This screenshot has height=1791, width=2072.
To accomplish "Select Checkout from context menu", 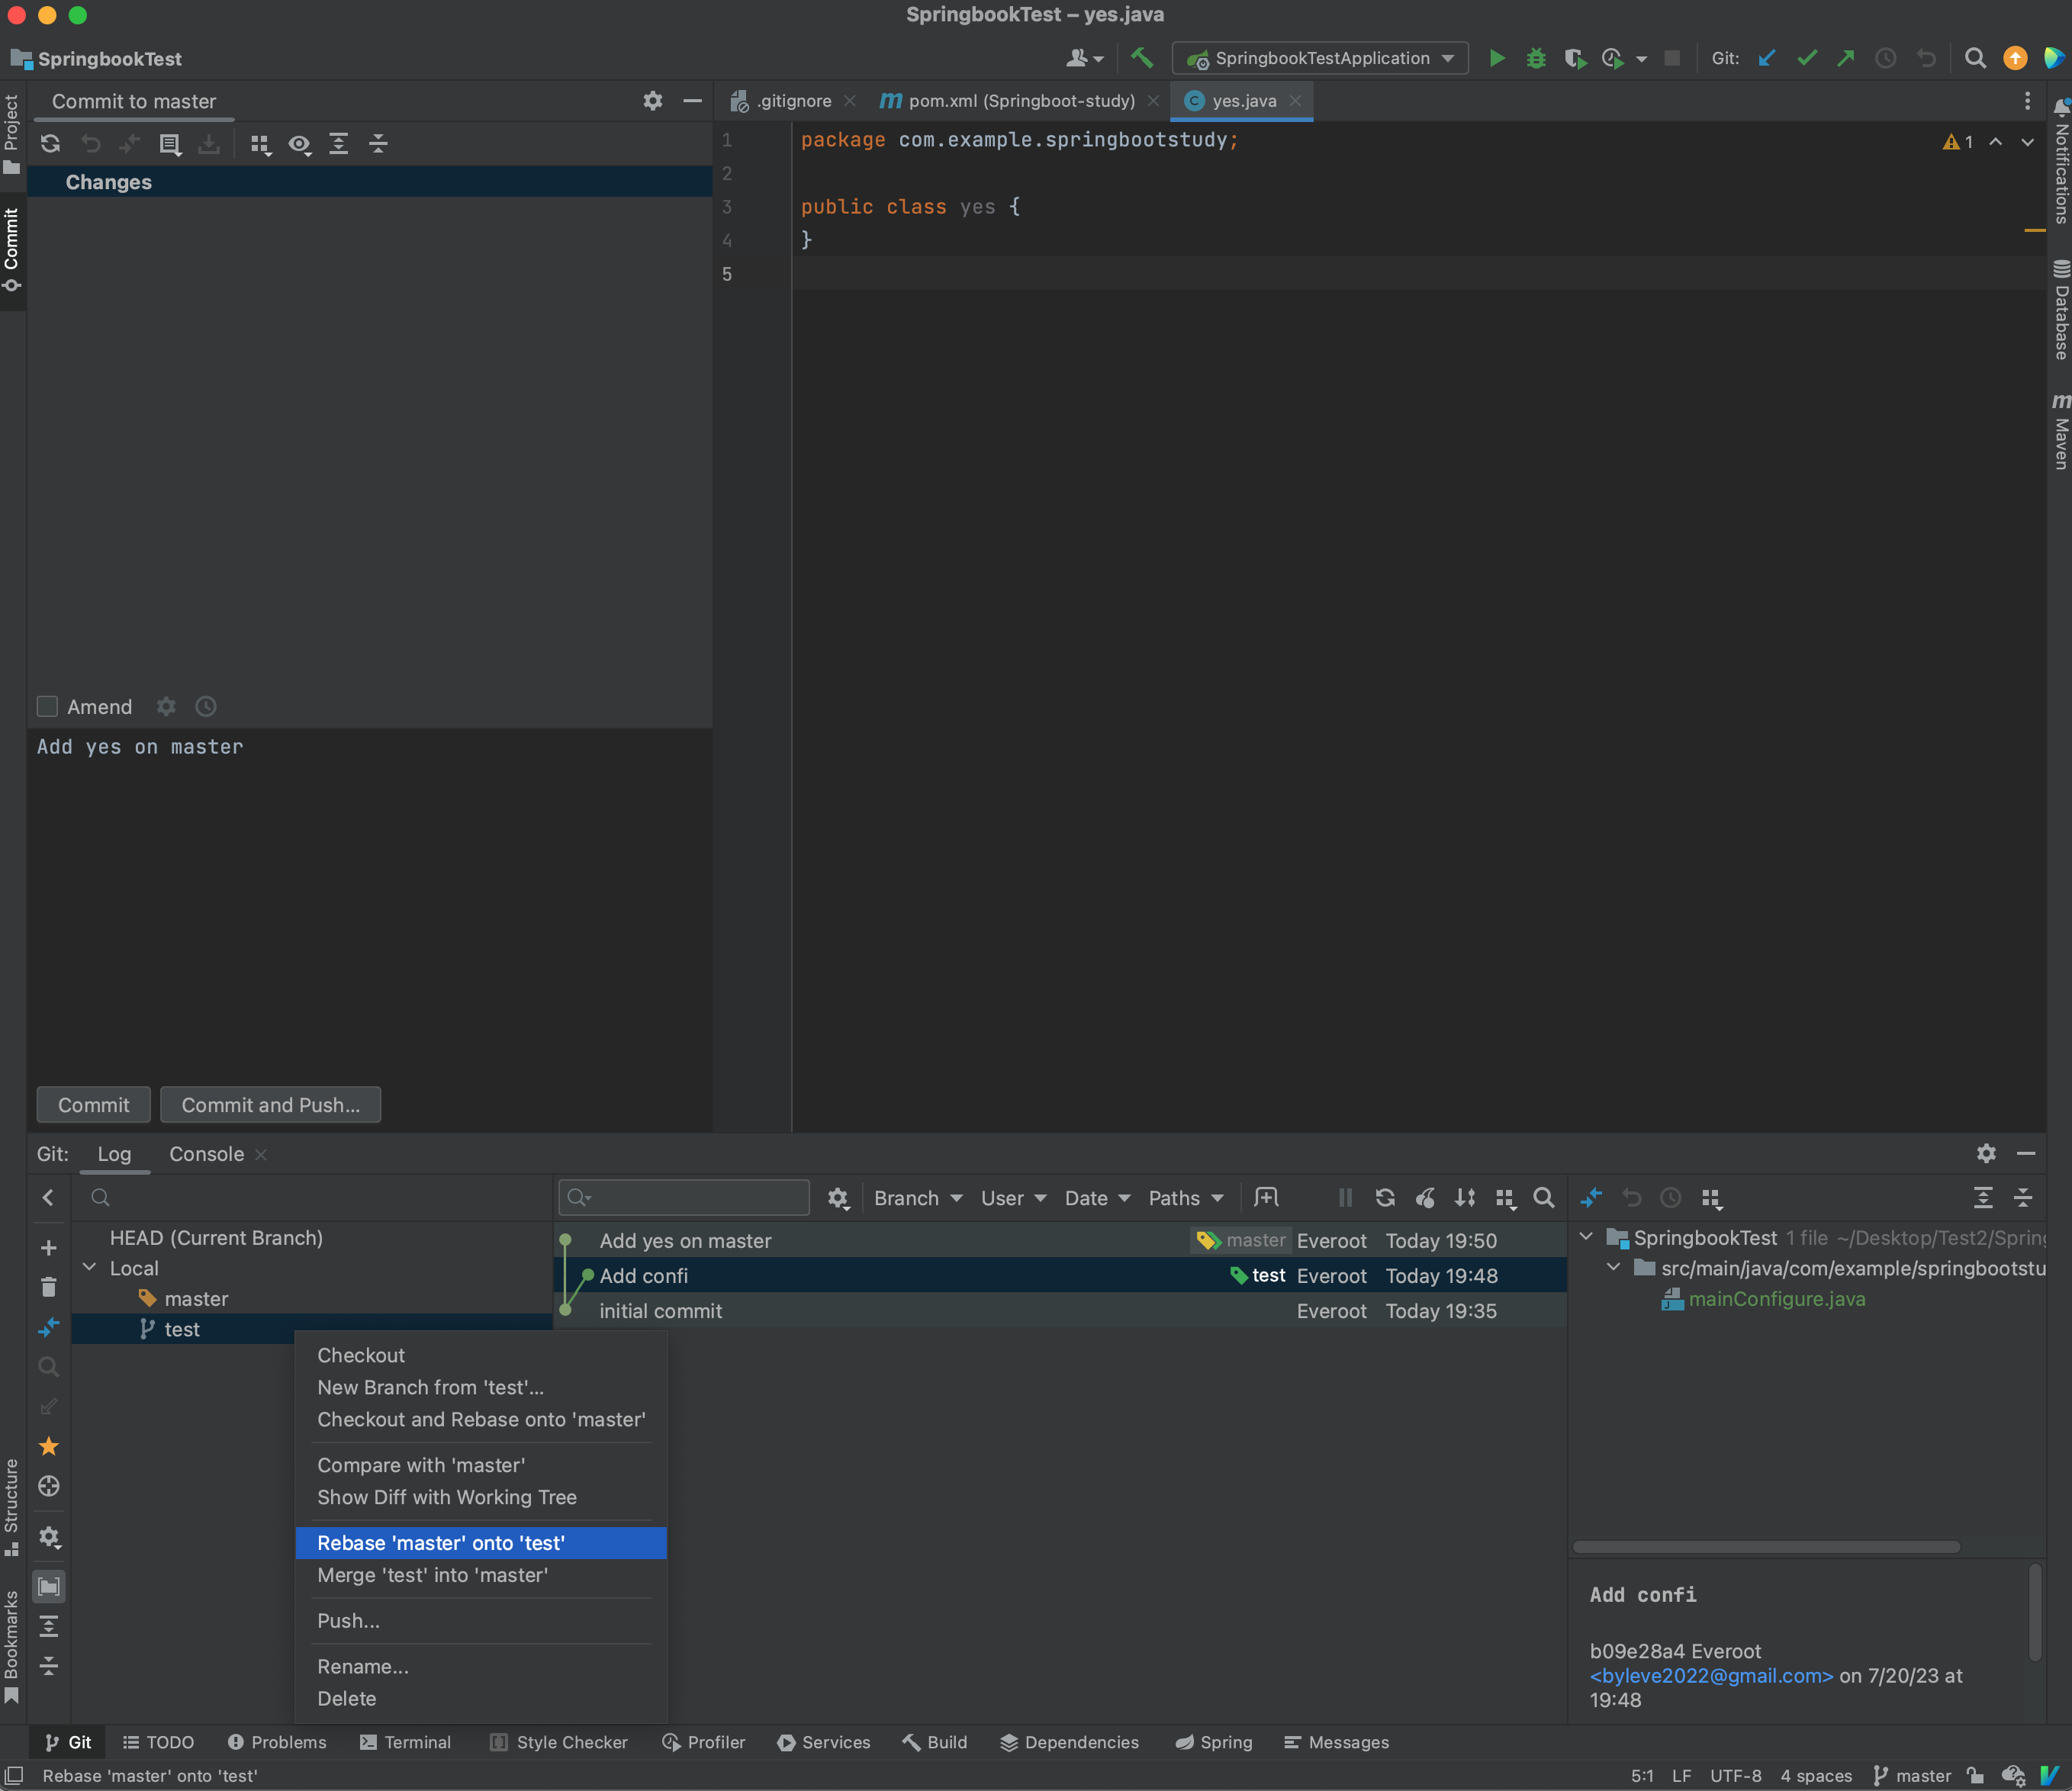I will tap(481, 1355).
